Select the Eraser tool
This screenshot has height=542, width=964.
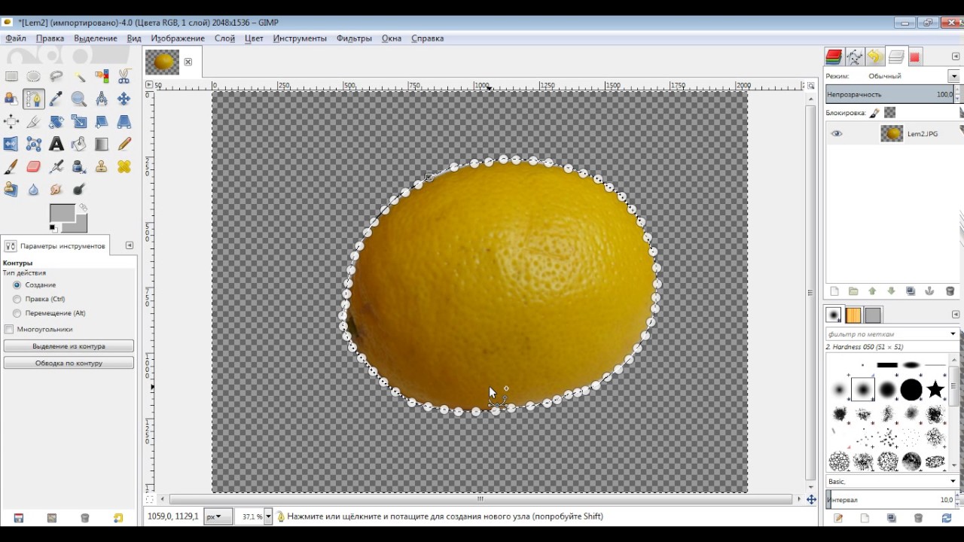tap(34, 166)
